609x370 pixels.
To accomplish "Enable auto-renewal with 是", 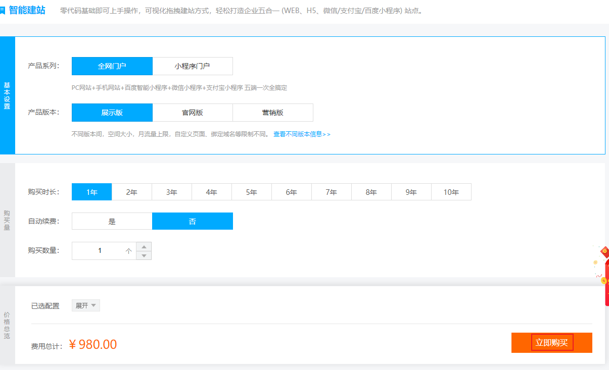I will tap(112, 221).
